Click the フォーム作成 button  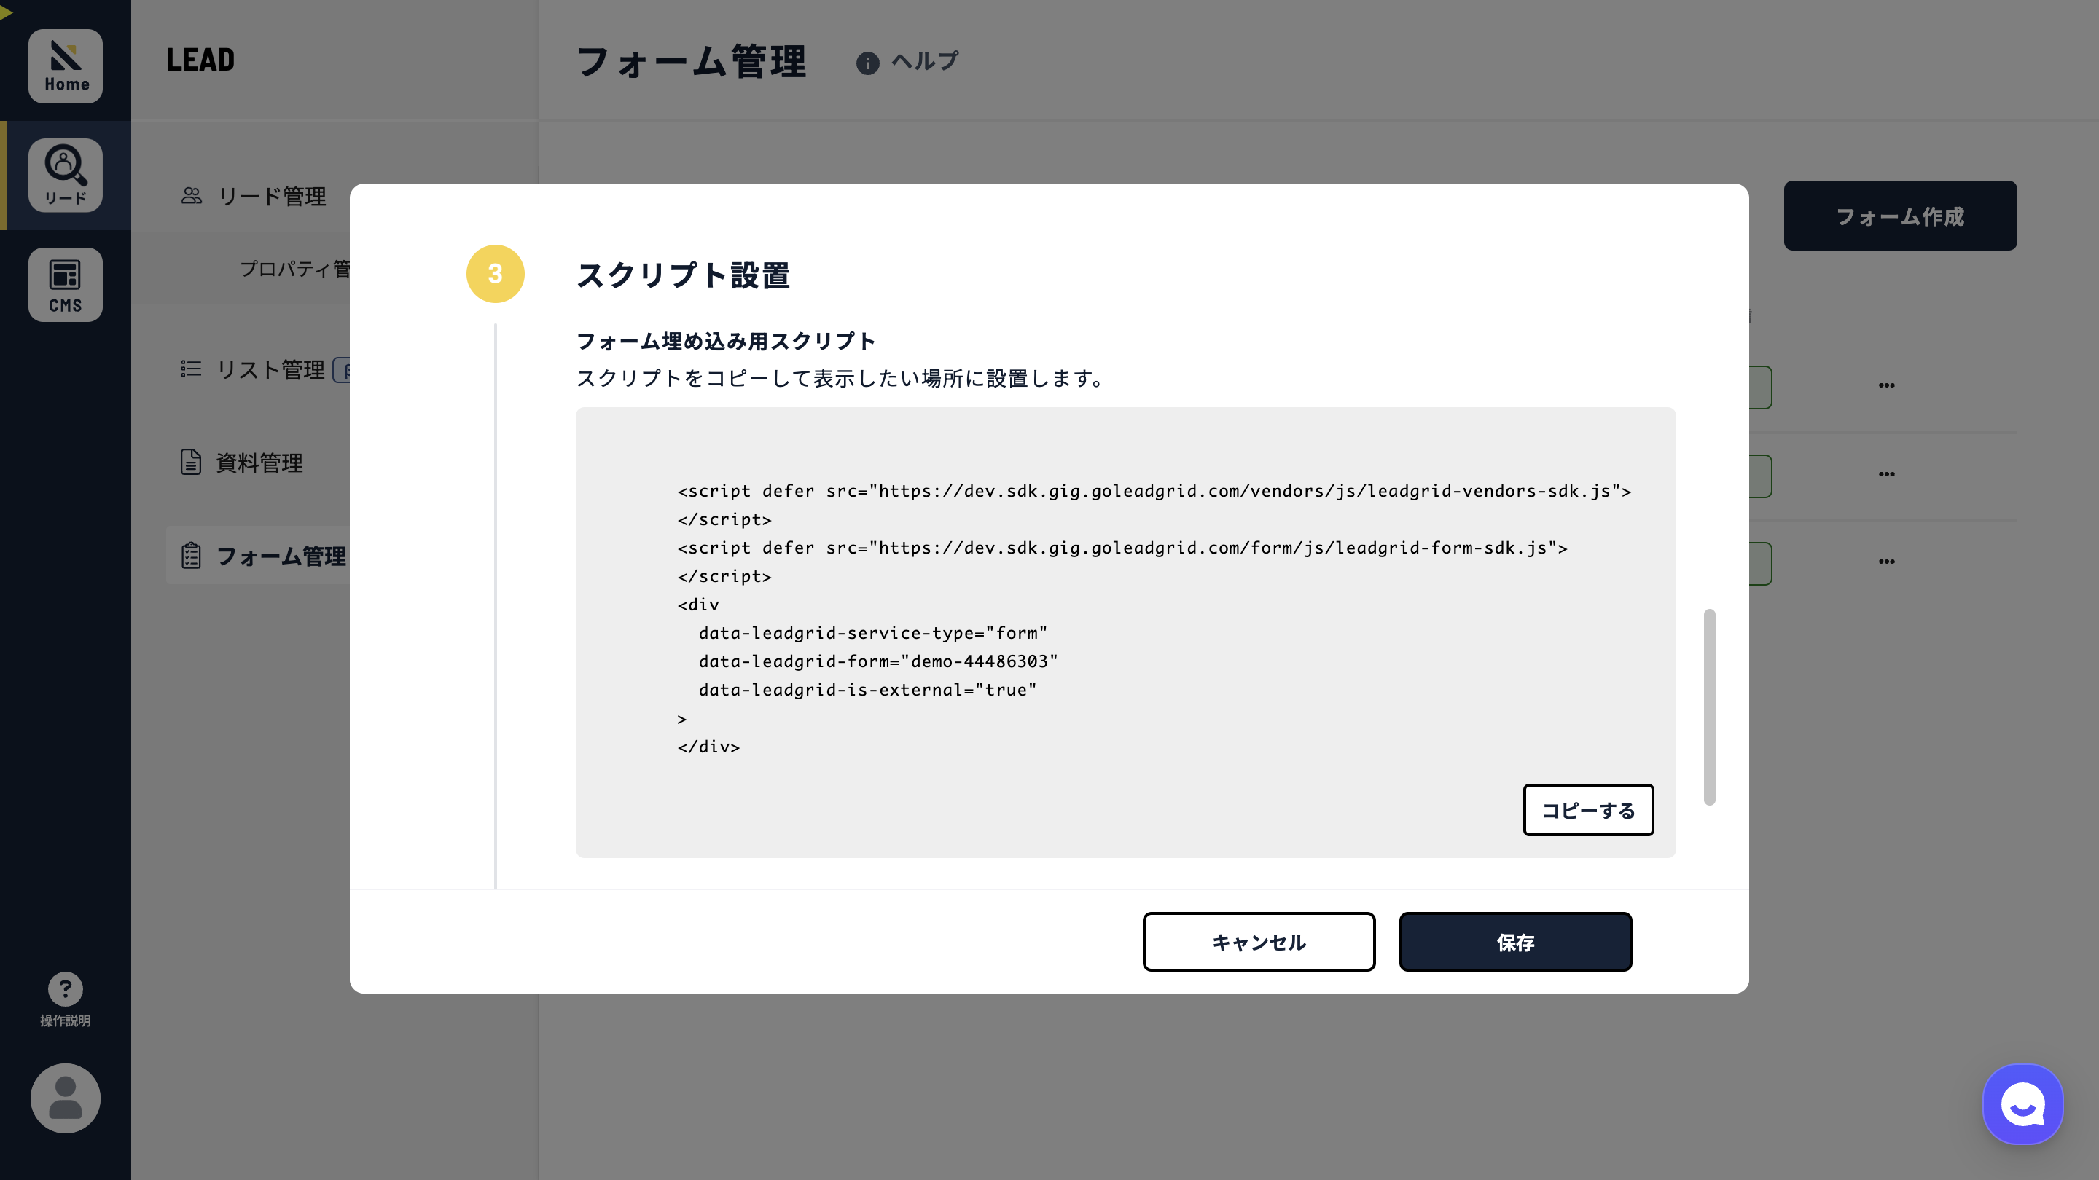(x=1900, y=216)
